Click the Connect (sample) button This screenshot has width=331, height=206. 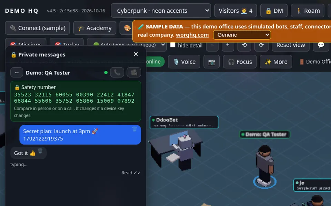click(x=37, y=28)
